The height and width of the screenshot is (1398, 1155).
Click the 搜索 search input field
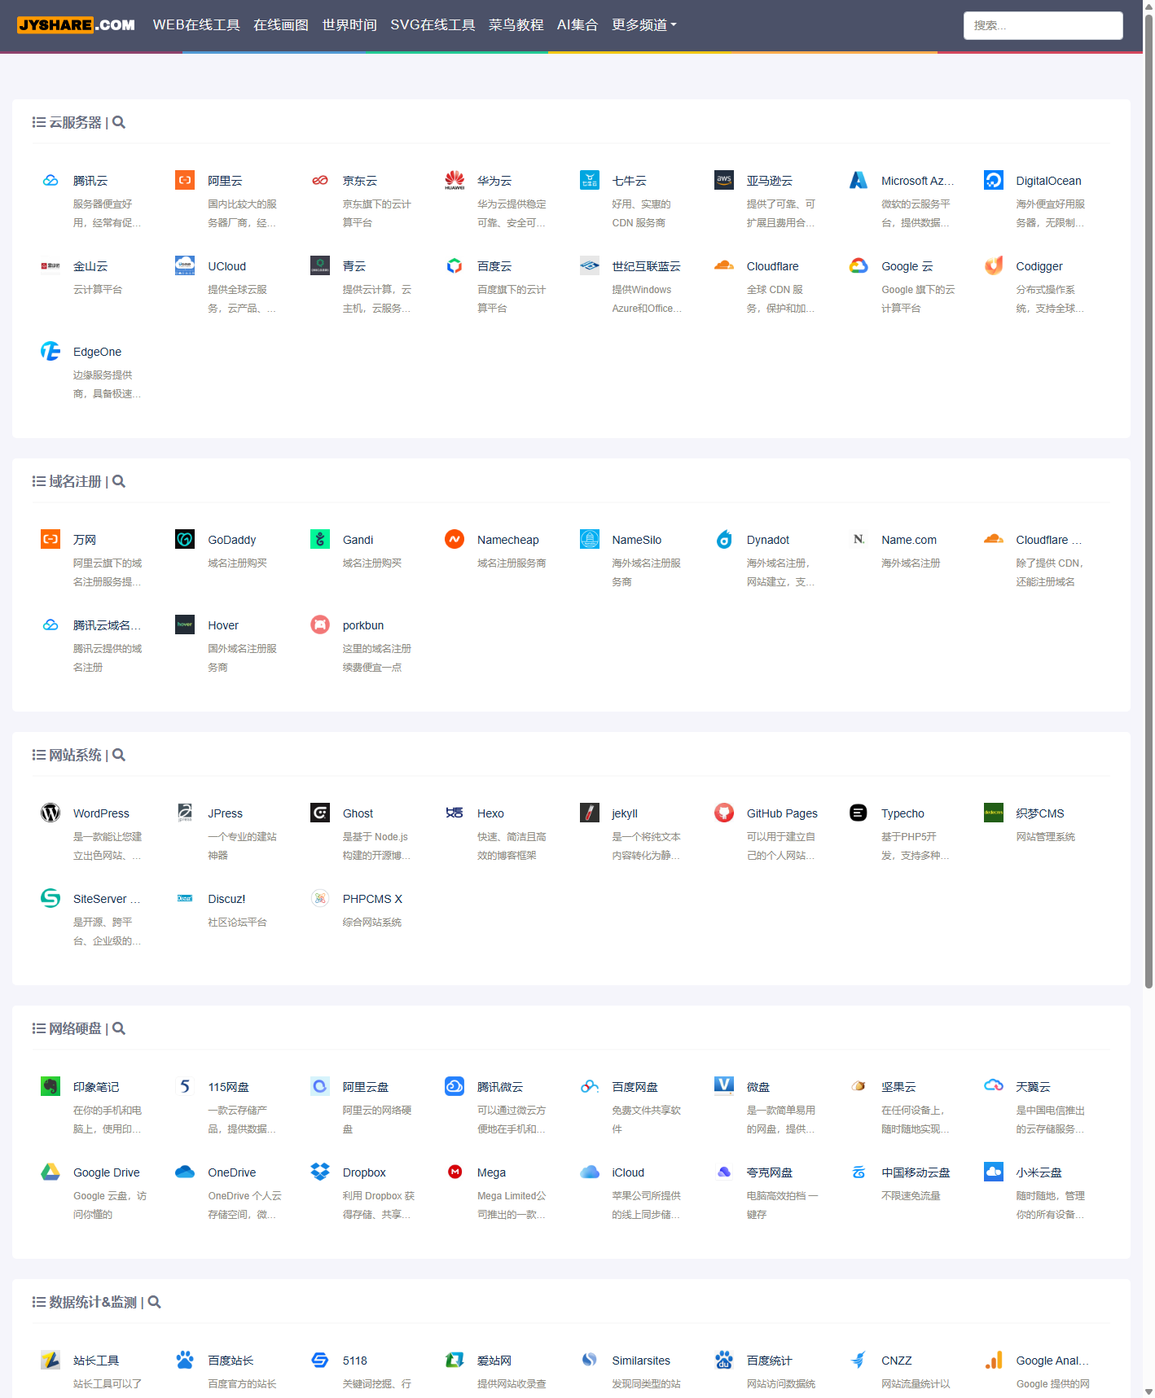(1043, 25)
